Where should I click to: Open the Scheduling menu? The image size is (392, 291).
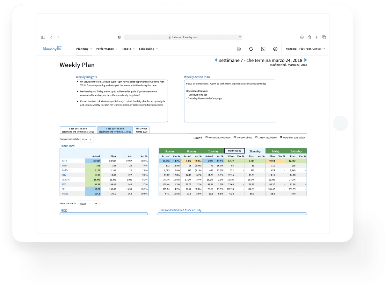(x=148, y=49)
